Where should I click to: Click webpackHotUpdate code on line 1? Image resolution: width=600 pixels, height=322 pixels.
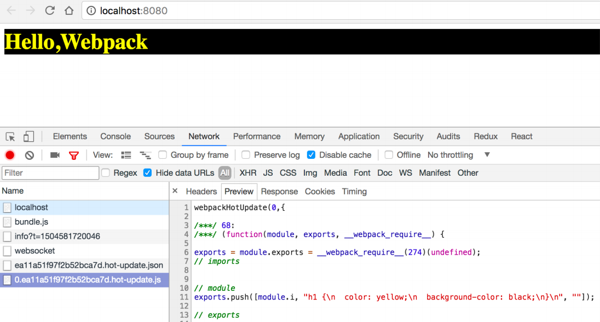(240, 208)
